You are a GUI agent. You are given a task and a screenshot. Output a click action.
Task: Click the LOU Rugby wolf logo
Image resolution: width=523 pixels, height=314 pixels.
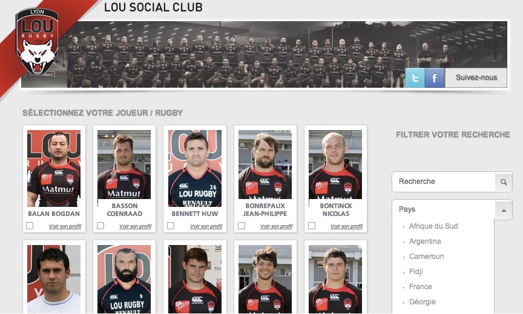37,42
